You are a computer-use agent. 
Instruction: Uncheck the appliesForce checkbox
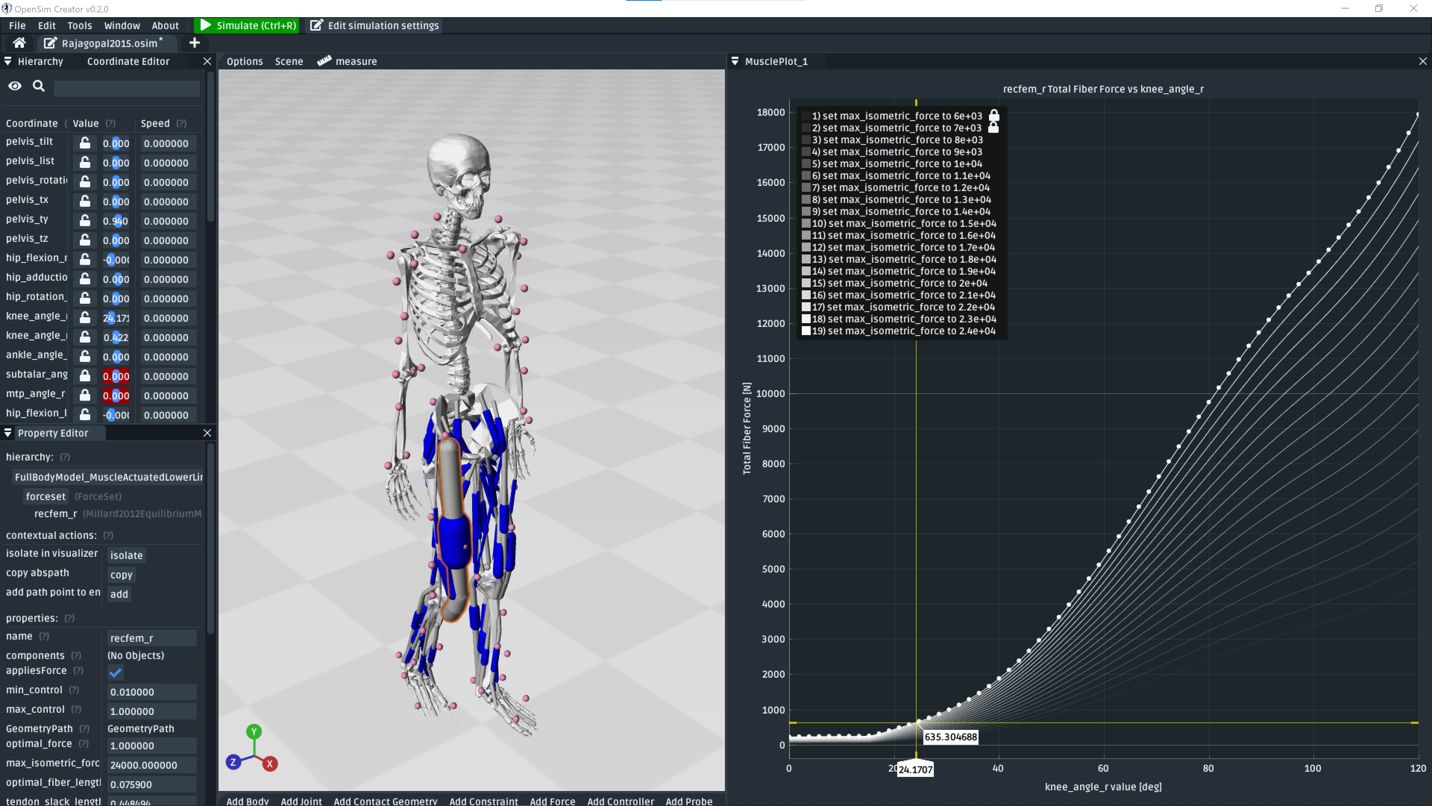pos(115,672)
